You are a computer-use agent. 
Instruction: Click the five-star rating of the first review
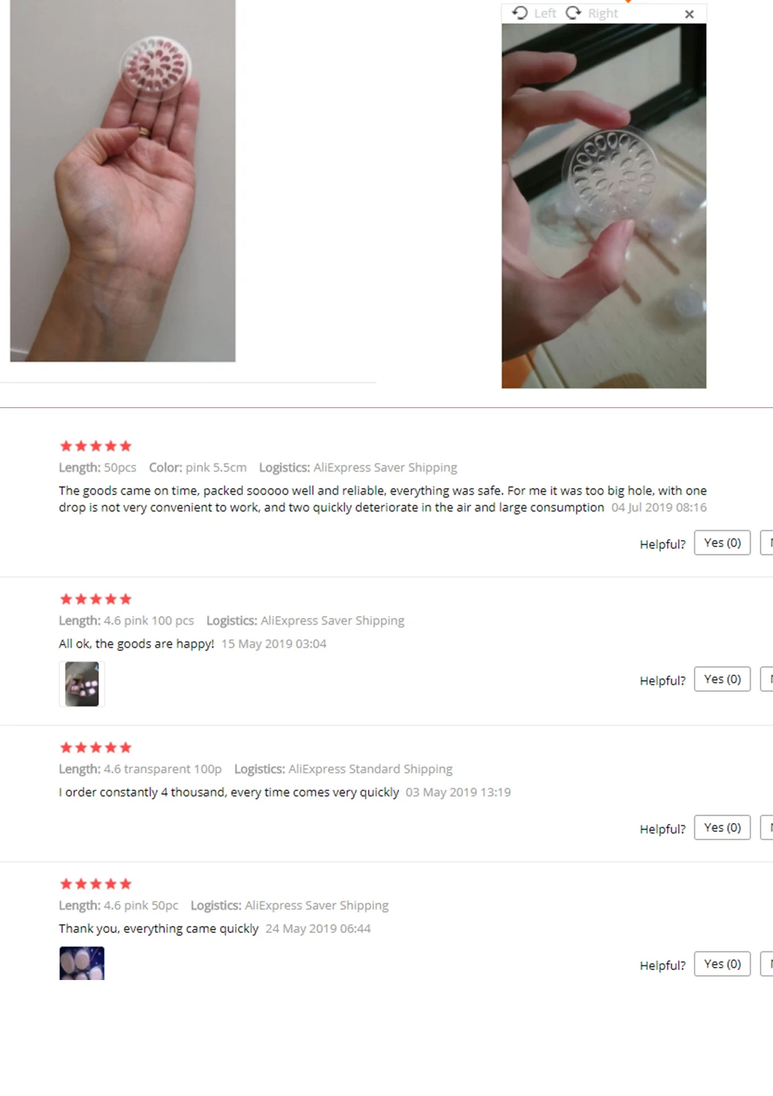[96, 446]
